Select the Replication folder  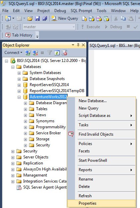33,163
